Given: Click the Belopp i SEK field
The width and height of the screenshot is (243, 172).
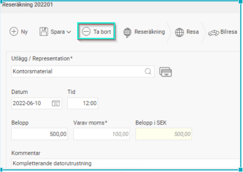Looking at the screenshot, I should (164, 134).
